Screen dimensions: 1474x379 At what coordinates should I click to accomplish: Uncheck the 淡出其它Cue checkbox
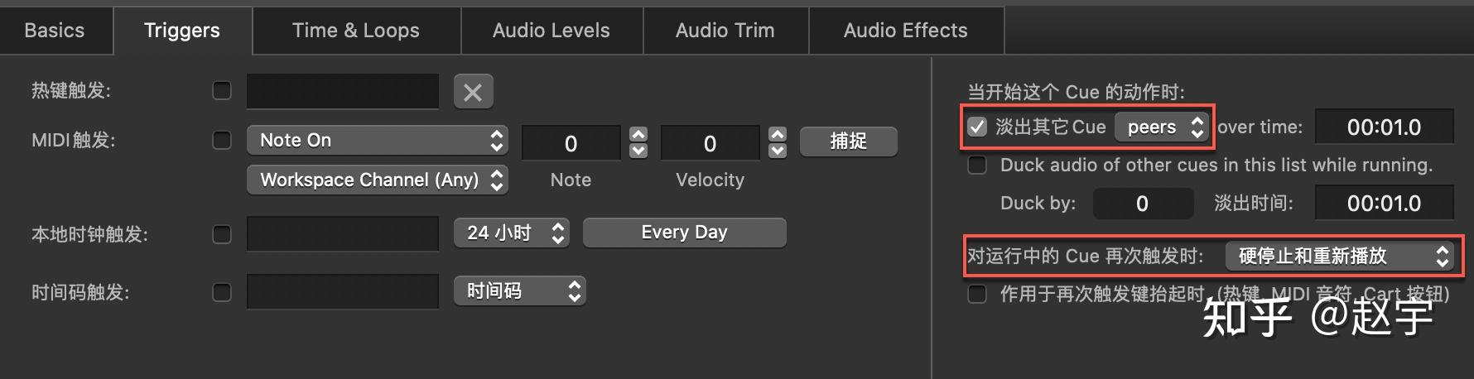point(978,127)
